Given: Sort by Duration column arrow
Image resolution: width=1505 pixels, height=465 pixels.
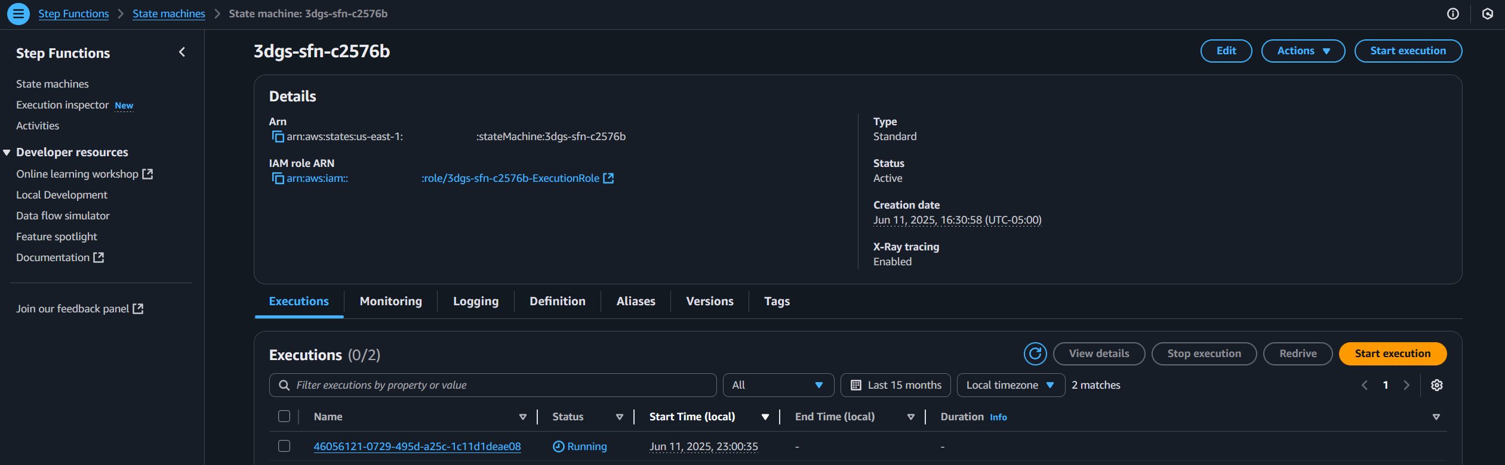Looking at the screenshot, I should tap(1436, 417).
